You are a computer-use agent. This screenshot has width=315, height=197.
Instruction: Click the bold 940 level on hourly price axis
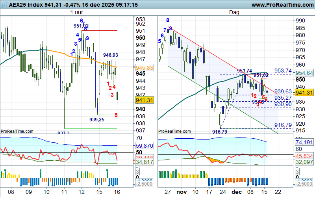[141, 109]
